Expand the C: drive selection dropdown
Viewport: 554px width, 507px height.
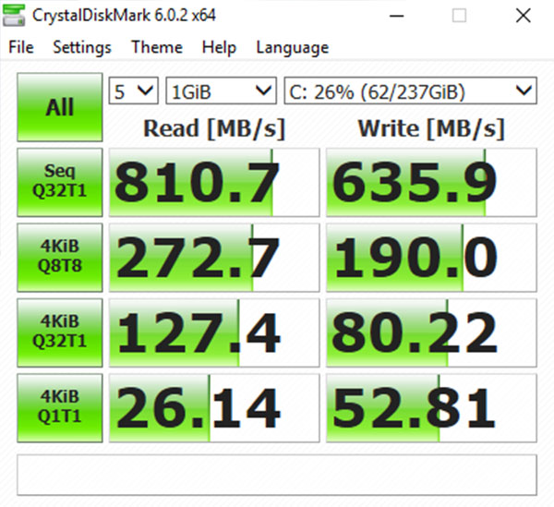pyautogui.click(x=411, y=91)
